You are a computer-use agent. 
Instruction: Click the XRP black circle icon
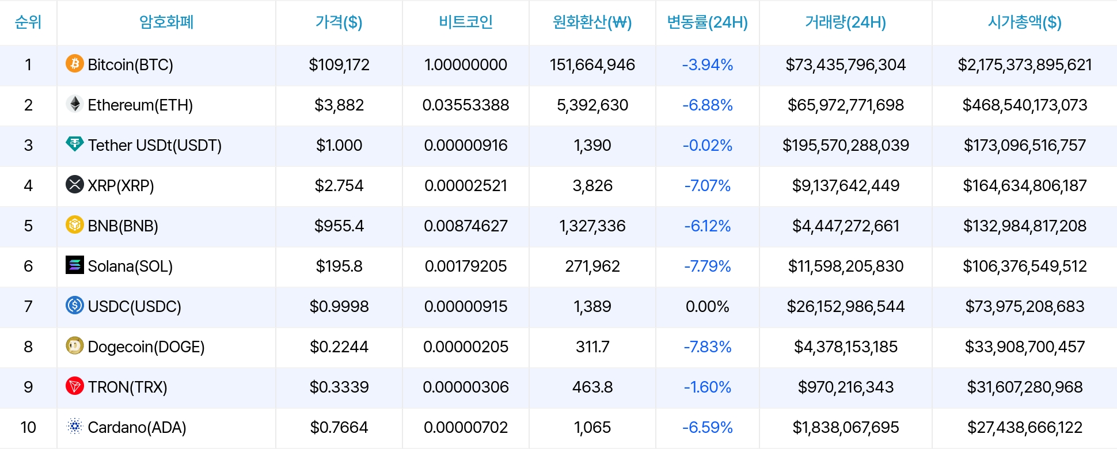pos(75,184)
